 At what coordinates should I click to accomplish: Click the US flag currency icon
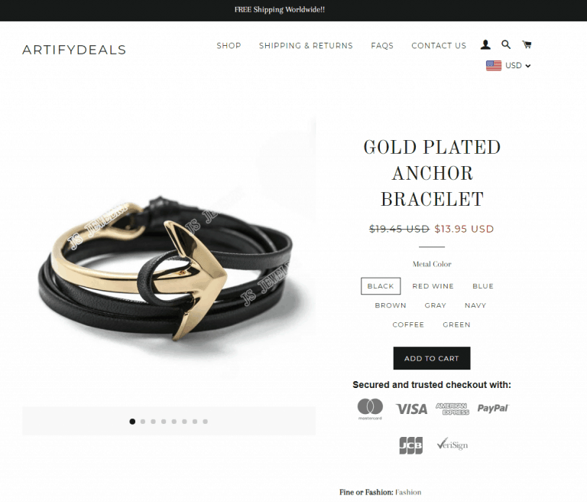point(494,66)
